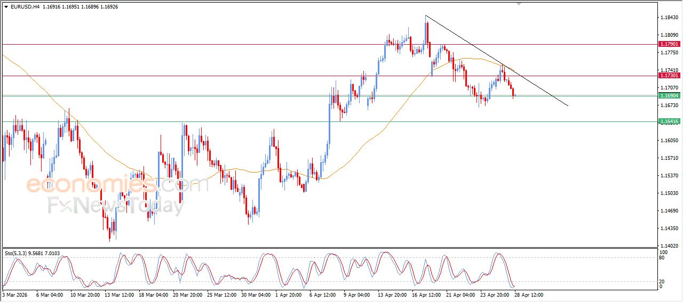Click the 13 Apr 20:00 date label
Viewport: 683px width, 302px height.
coord(392,295)
